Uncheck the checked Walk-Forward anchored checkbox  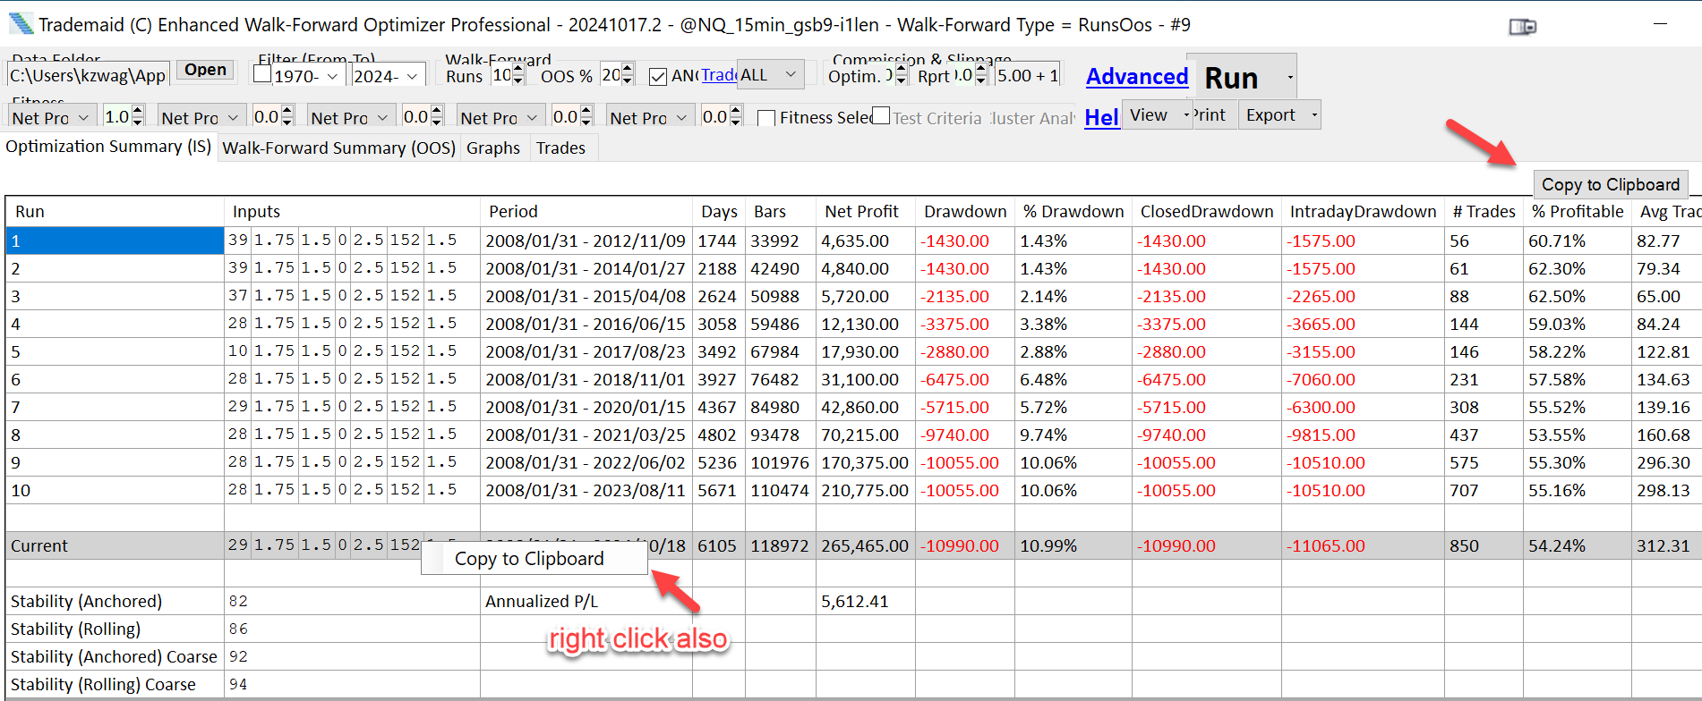658,76
